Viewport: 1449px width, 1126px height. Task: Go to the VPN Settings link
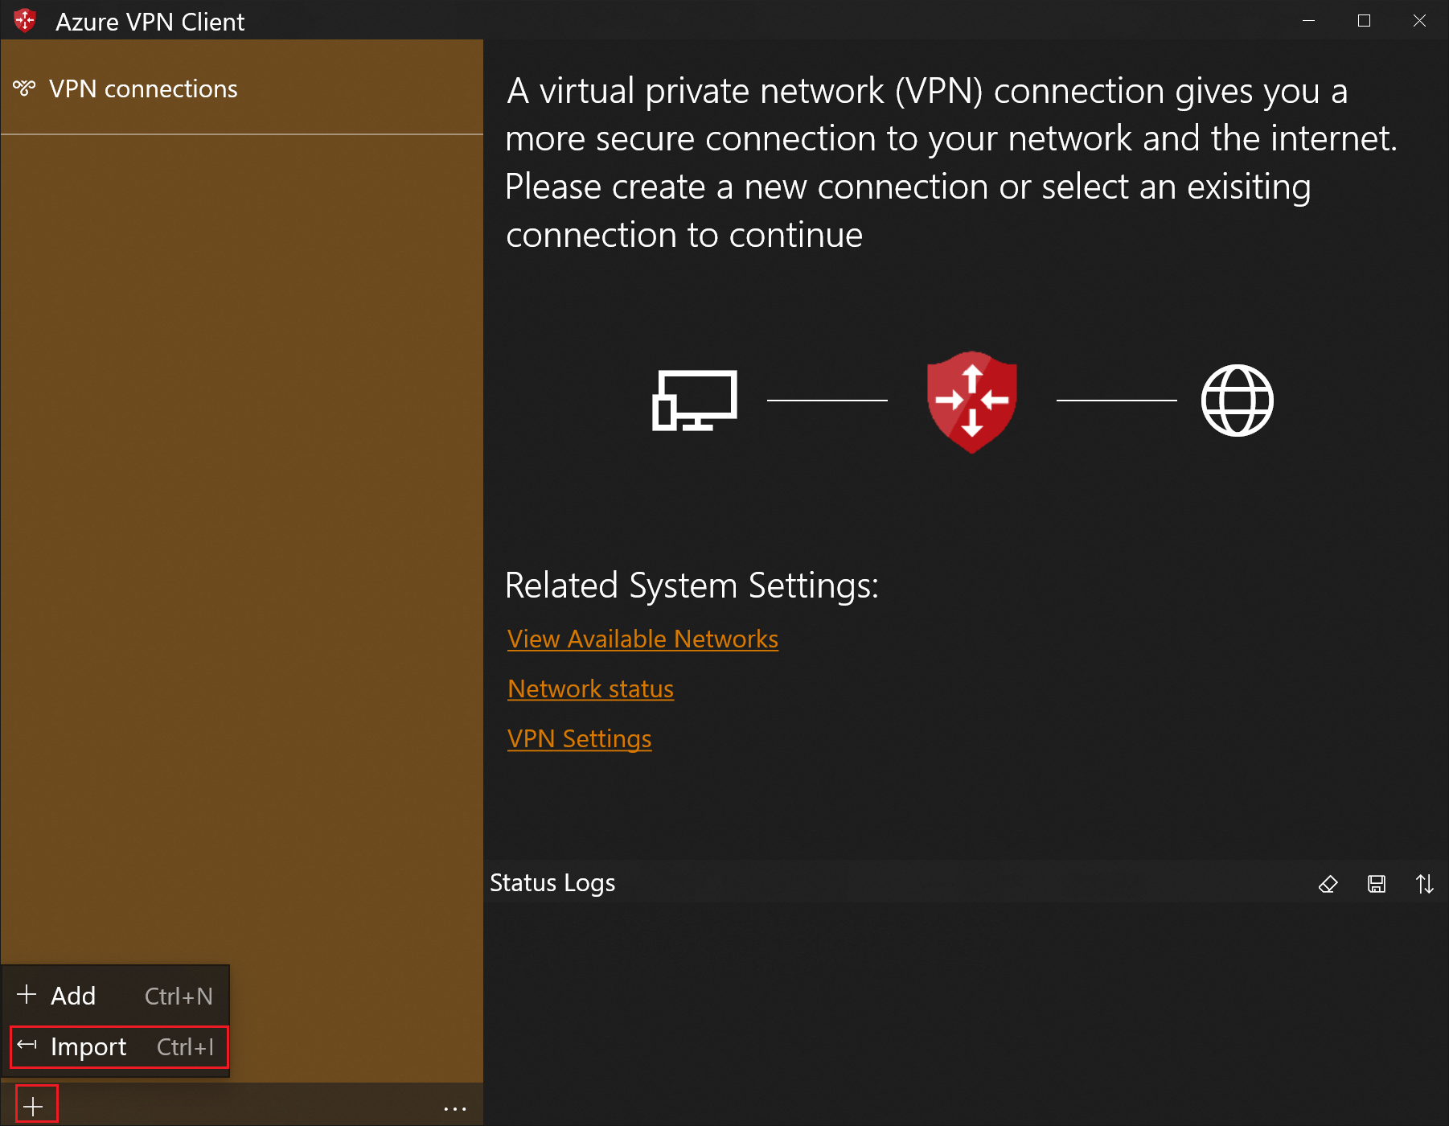579,738
